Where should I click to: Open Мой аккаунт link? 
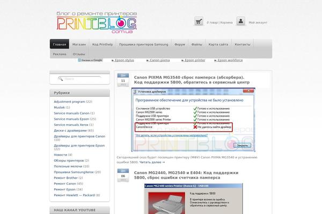[x=258, y=22]
